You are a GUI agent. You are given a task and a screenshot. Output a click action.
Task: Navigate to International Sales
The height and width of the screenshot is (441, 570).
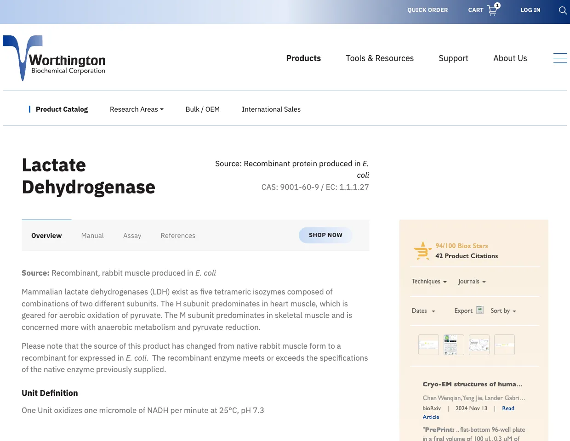[271, 109]
